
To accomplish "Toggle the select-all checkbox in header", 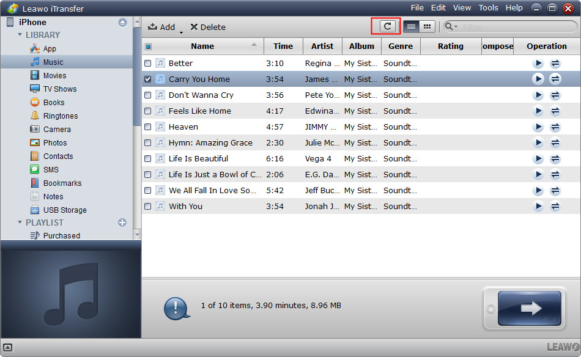I will [x=148, y=46].
